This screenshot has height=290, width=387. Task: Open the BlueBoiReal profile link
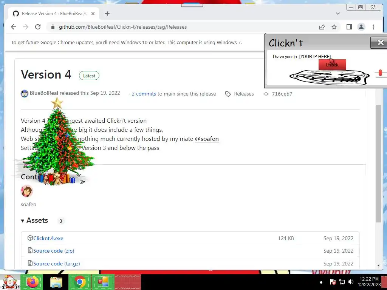pyautogui.click(x=44, y=93)
